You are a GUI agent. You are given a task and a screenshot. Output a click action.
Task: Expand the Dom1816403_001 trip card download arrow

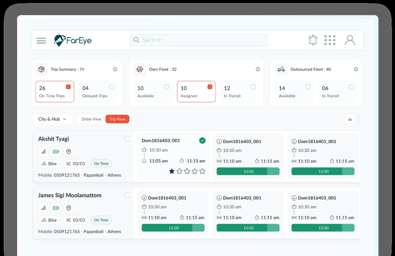(x=218, y=141)
